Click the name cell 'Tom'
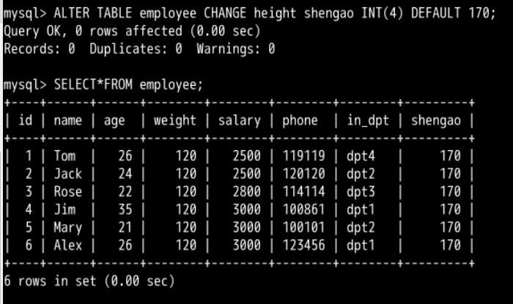This screenshot has width=513, height=304. [64, 156]
